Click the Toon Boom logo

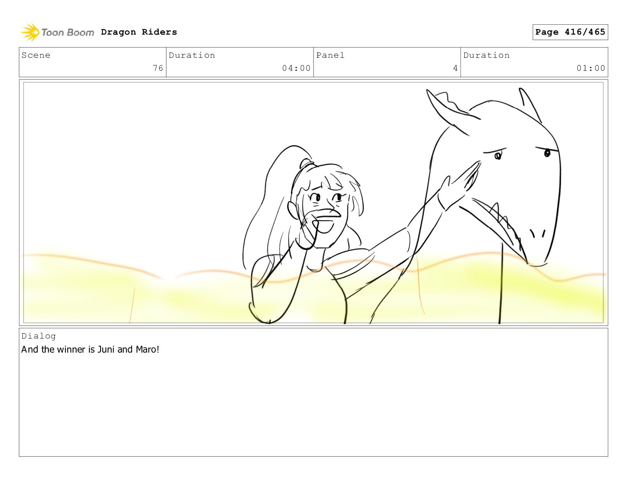(57, 32)
